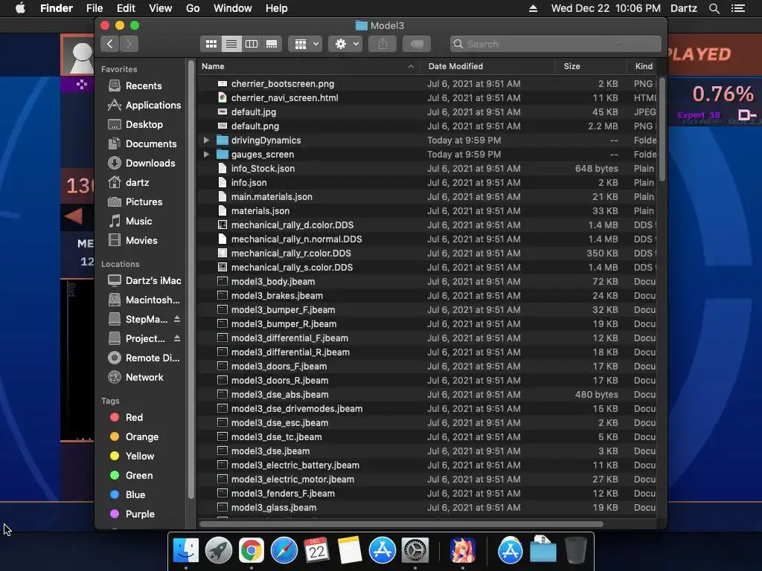This screenshot has width=762, height=571.
Task: Open Launchpad from the Dock
Action: pyautogui.click(x=218, y=551)
